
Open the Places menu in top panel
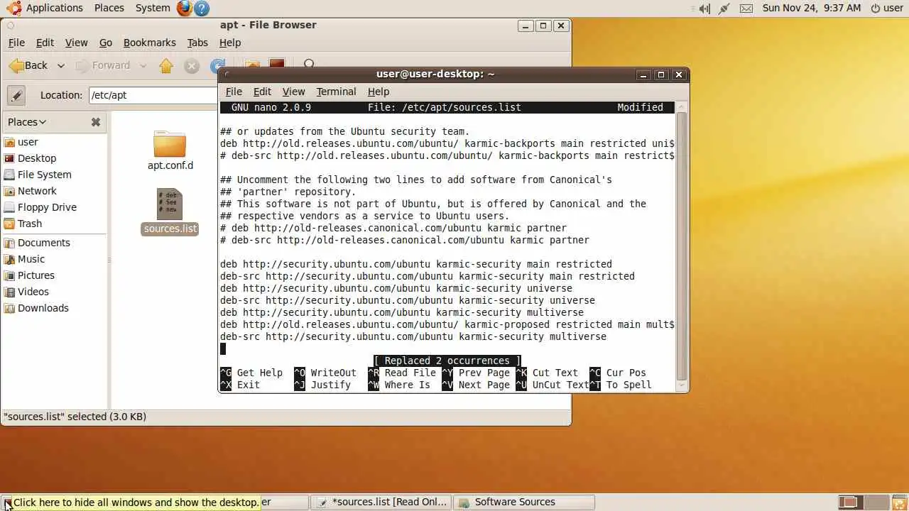pyautogui.click(x=109, y=8)
